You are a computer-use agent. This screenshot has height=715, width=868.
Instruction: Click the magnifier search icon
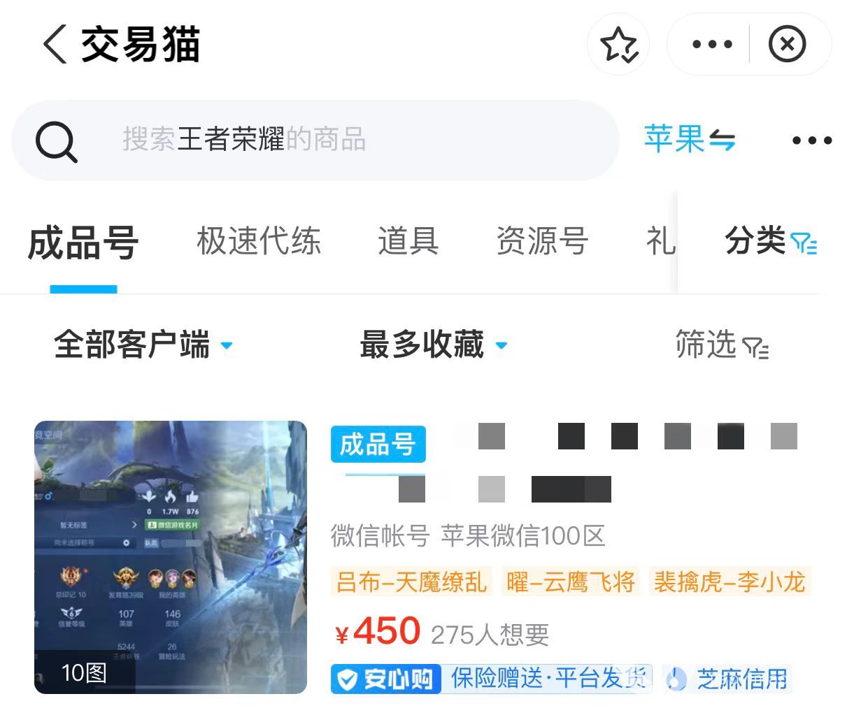tap(56, 142)
